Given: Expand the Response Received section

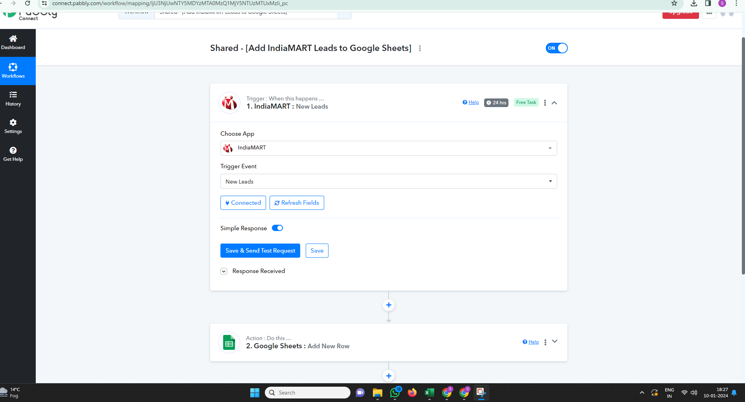Looking at the screenshot, I should coord(224,271).
